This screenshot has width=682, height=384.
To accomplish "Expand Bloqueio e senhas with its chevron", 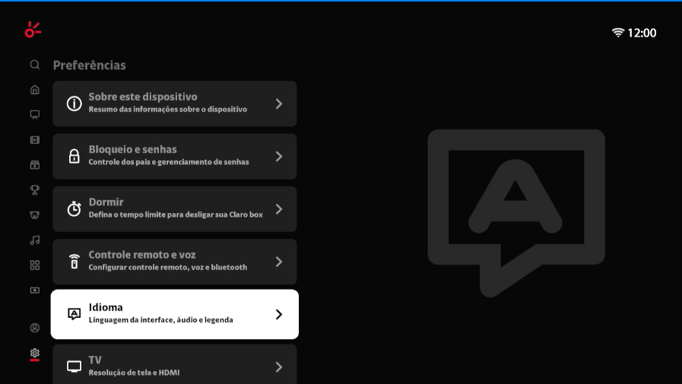I will (x=279, y=156).
